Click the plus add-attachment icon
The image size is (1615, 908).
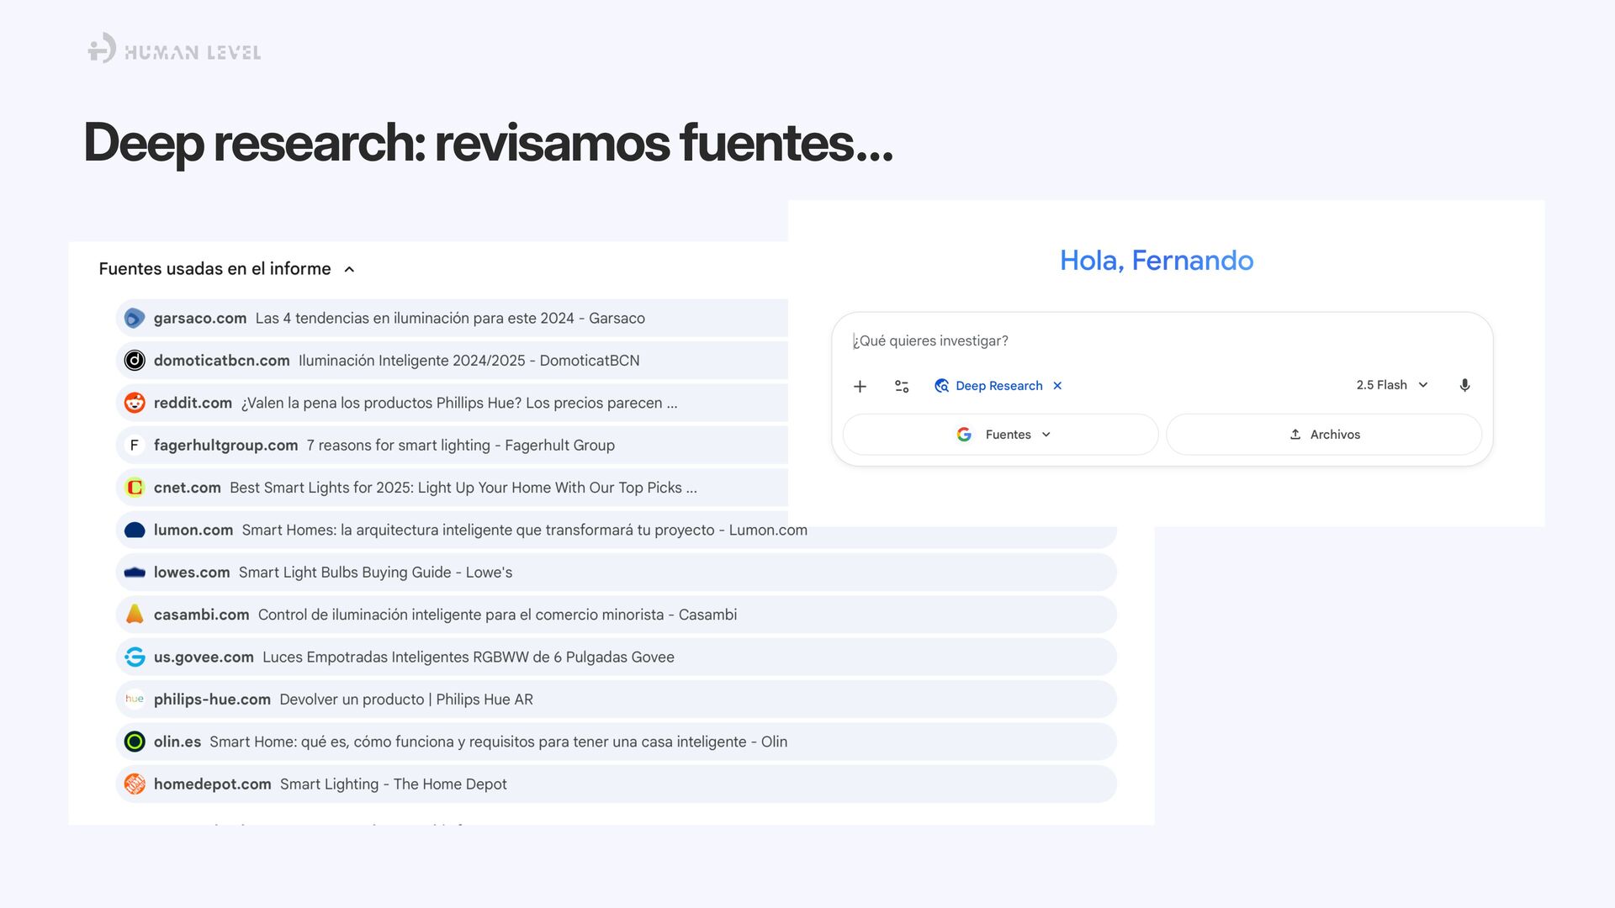click(860, 386)
